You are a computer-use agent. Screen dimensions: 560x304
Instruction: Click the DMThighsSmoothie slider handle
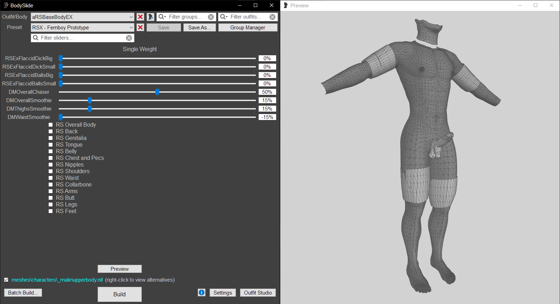90,109
